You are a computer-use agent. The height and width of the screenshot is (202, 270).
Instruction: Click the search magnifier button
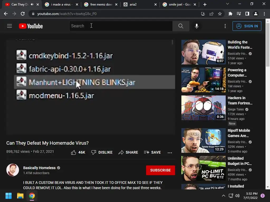click(x=181, y=26)
